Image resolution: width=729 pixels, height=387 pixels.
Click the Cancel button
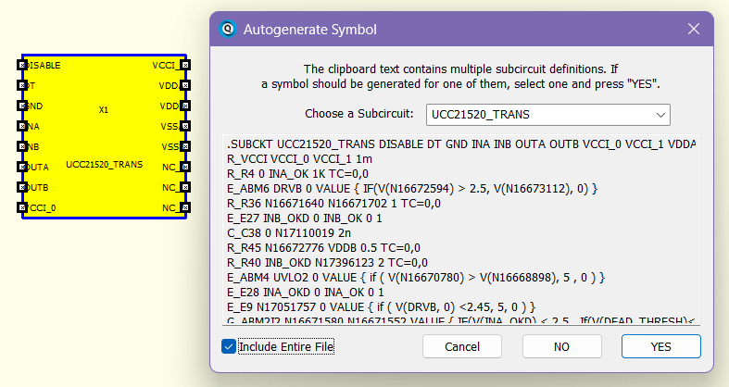click(461, 346)
